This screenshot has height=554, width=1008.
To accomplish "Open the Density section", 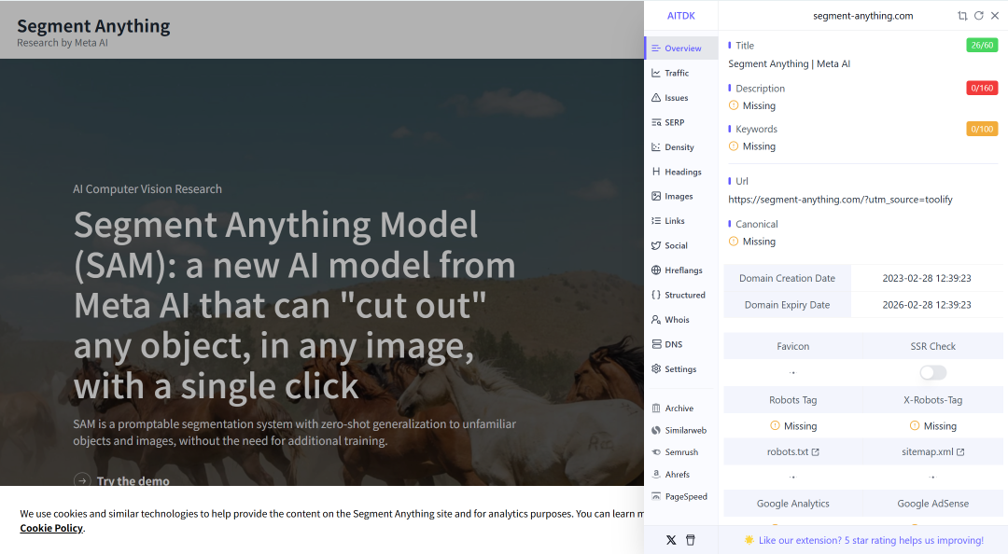I will [679, 147].
